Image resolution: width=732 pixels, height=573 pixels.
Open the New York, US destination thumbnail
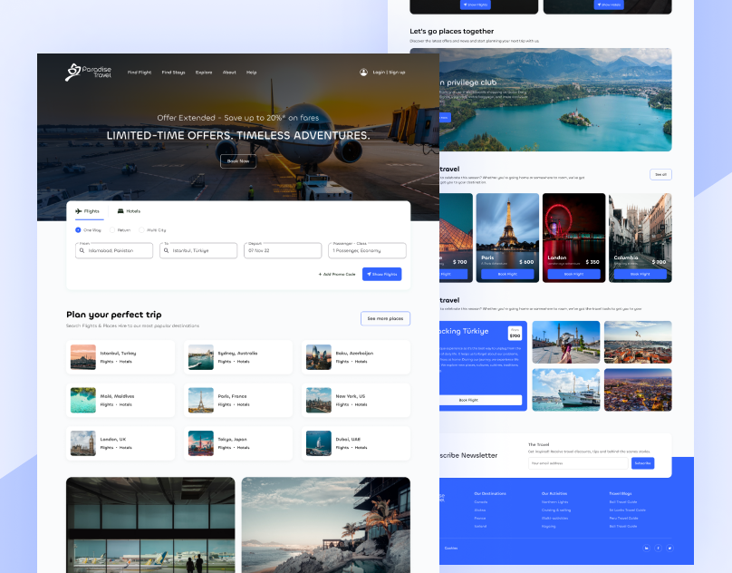pyautogui.click(x=318, y=400)
